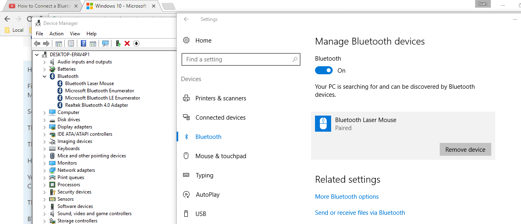This screenshot has height=224, width=521.
Task: Click the Remove device button
Action: (465, 149)
